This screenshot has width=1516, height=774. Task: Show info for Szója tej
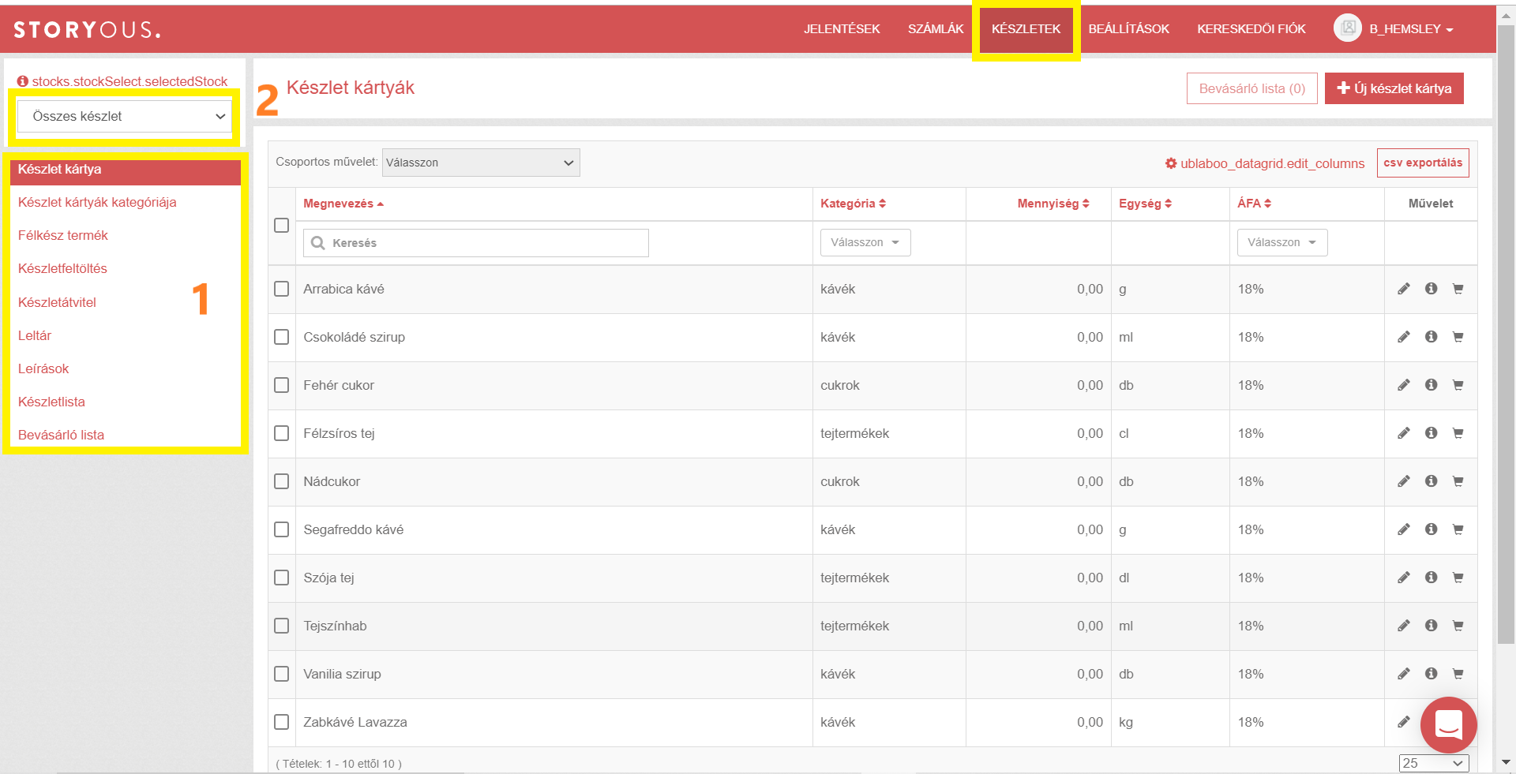[x=1431, y=578]
